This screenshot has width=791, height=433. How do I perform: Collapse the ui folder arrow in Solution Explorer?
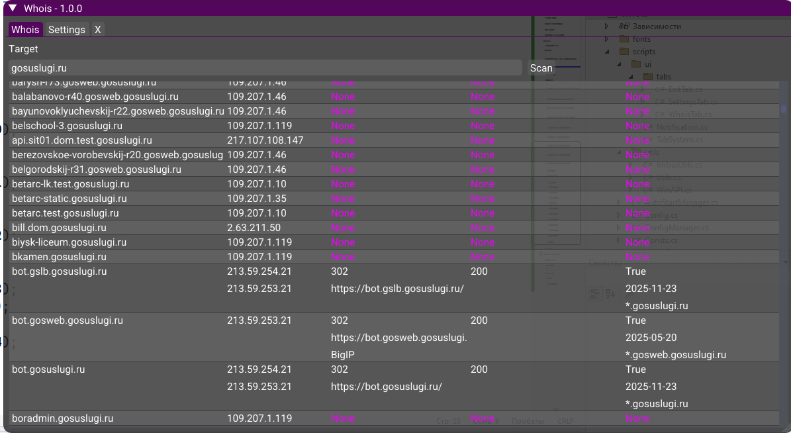pyautogui.click(x=619, y=64)
